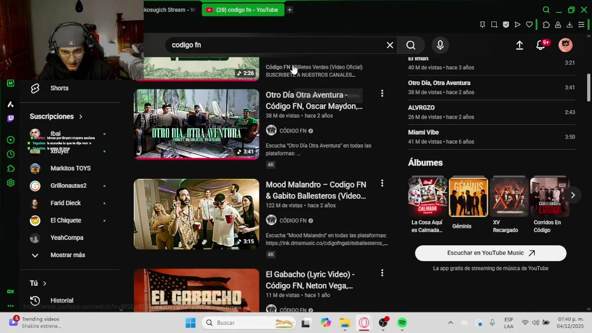This screenshot has width=592, height=333.
Task: Open Opera extensions puzzle icon
Action: tap(546, 25)
